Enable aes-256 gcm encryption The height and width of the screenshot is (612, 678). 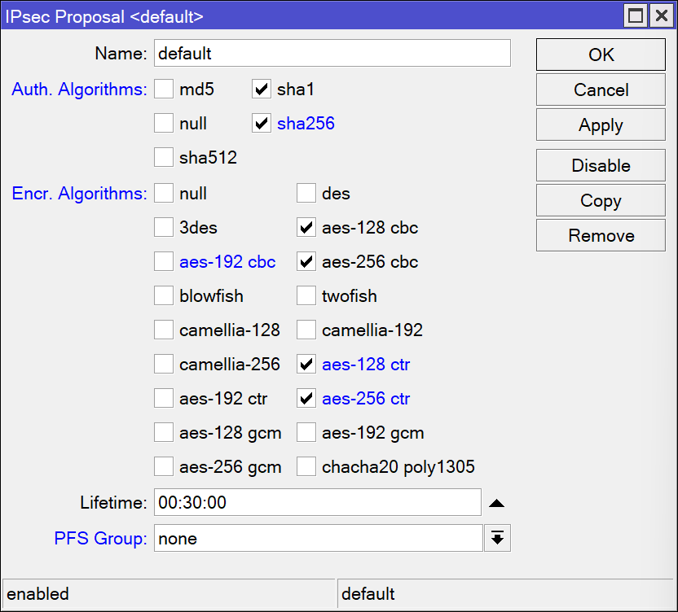pos(164,466)
